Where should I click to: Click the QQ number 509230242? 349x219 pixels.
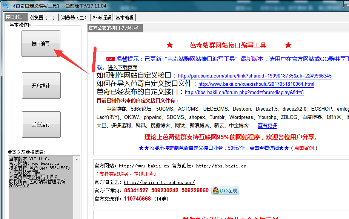(x=165, y=190)
